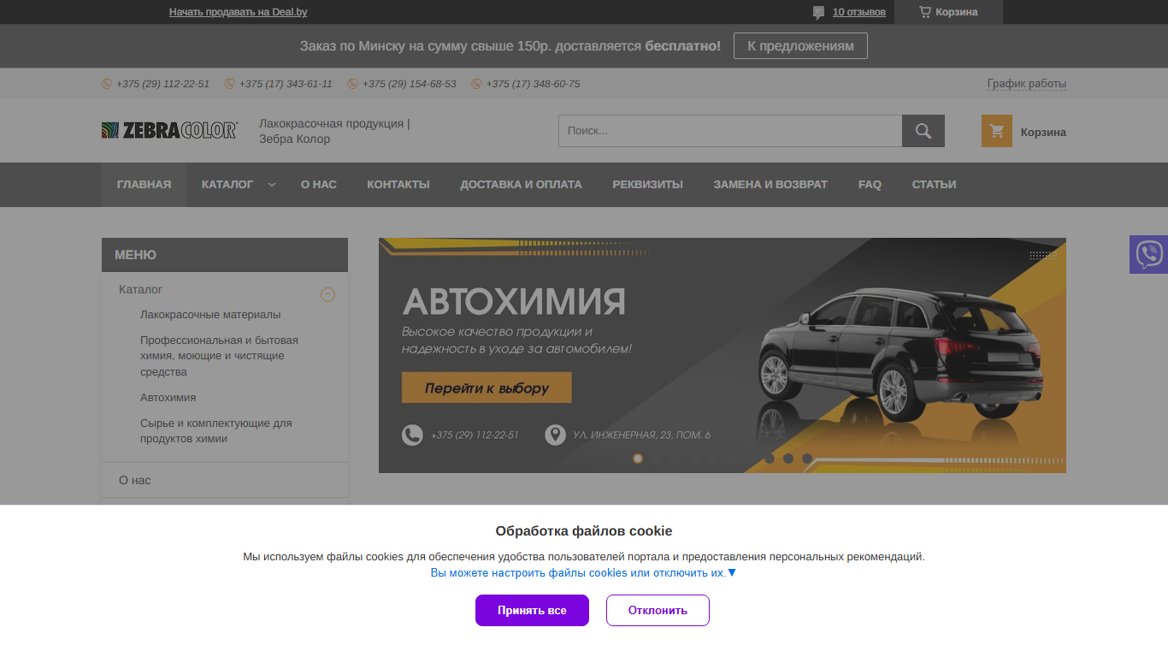Follow 'Начать продавать на Deal.by' link

[238, 12]
